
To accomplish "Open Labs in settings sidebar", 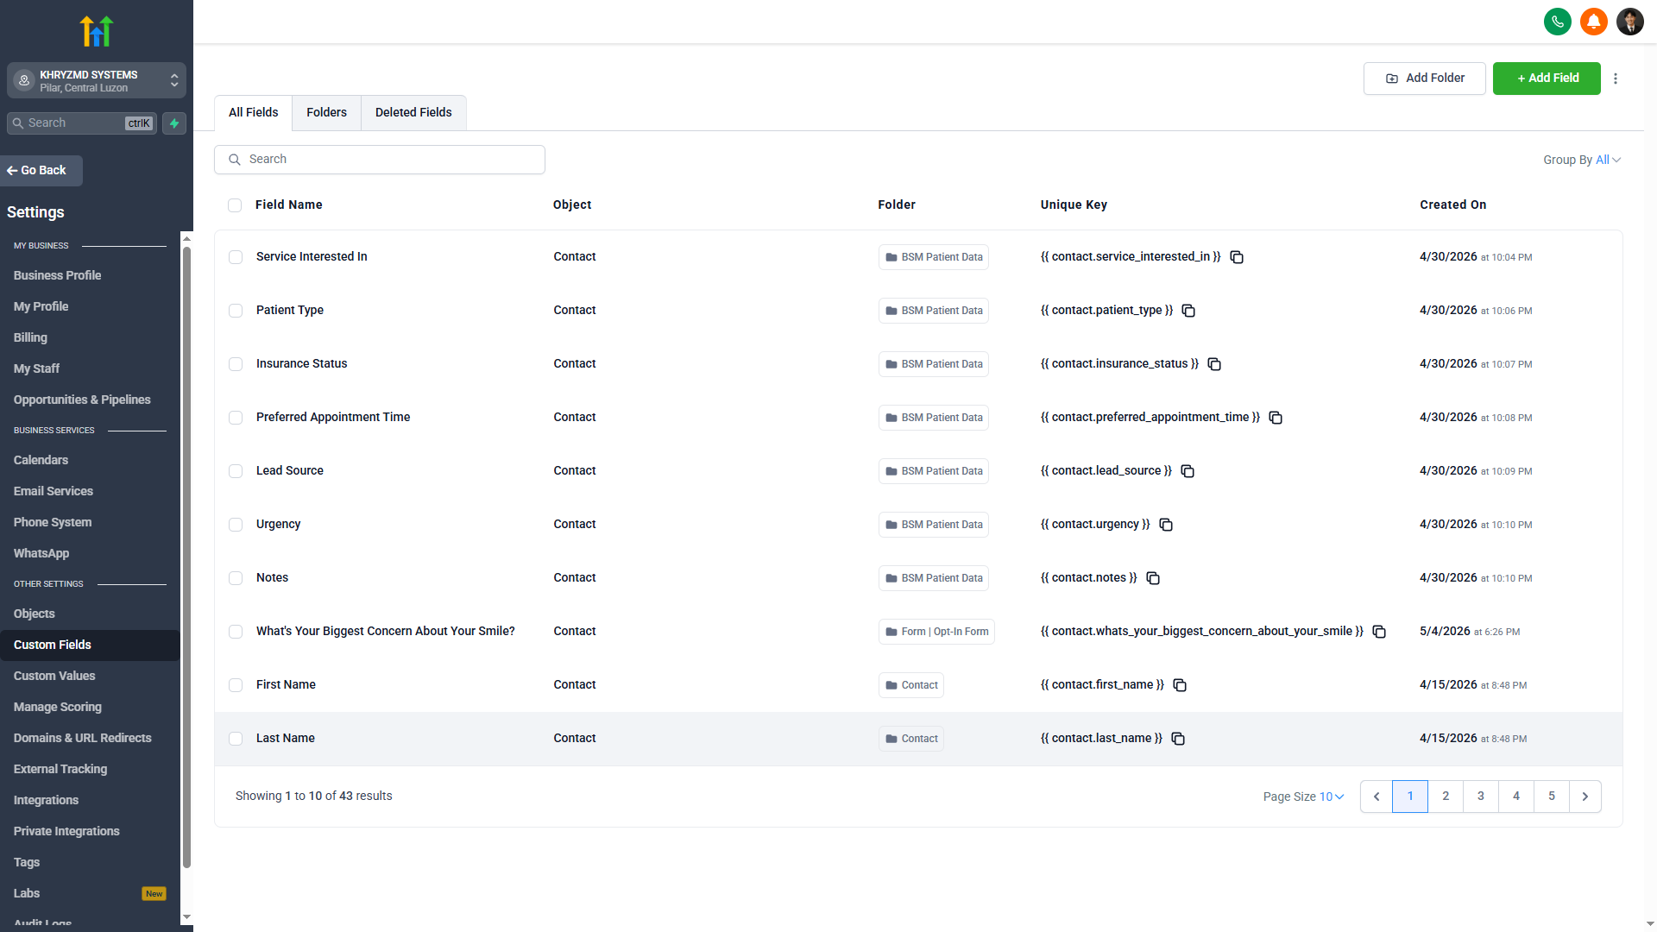I will pyautogui.click(x=27, y=893).
